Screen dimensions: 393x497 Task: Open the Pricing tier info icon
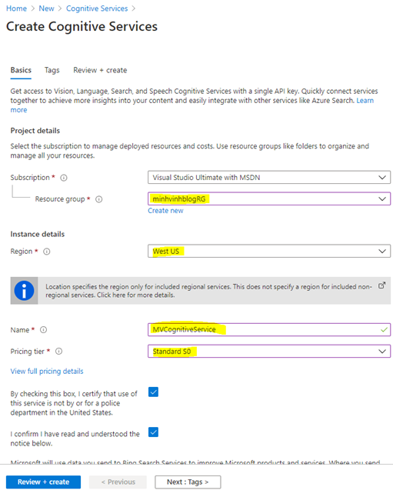point(59,352)
